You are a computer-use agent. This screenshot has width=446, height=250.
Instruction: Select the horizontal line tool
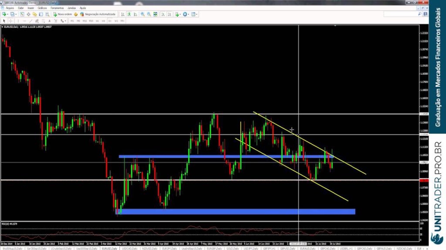[x=24, y=21]
